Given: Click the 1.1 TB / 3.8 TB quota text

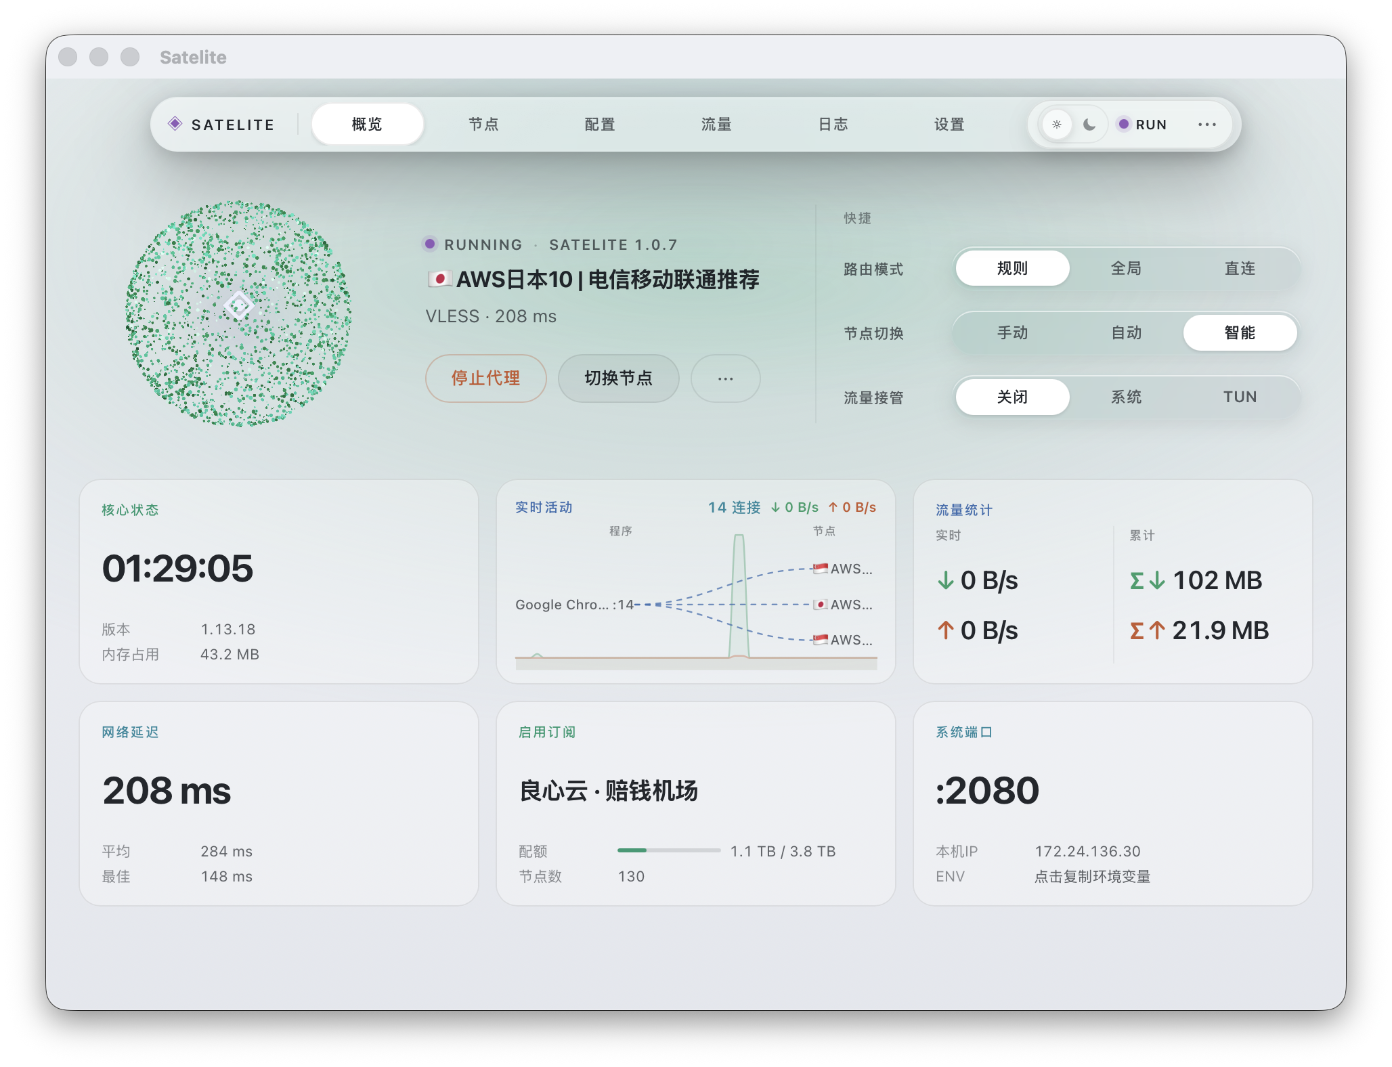Looking at the screenshot, I should tap(783, 851).
